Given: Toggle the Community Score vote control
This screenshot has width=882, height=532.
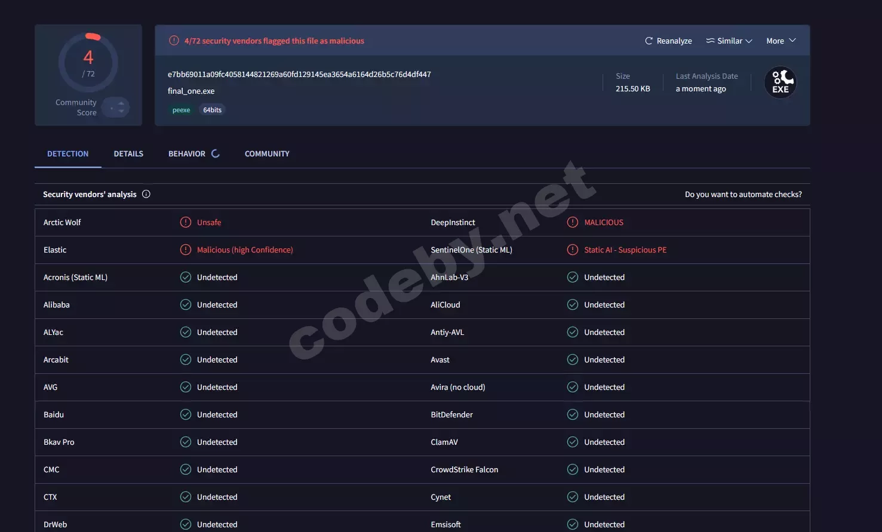Looking at the screenshot, I should pos(116,107).
